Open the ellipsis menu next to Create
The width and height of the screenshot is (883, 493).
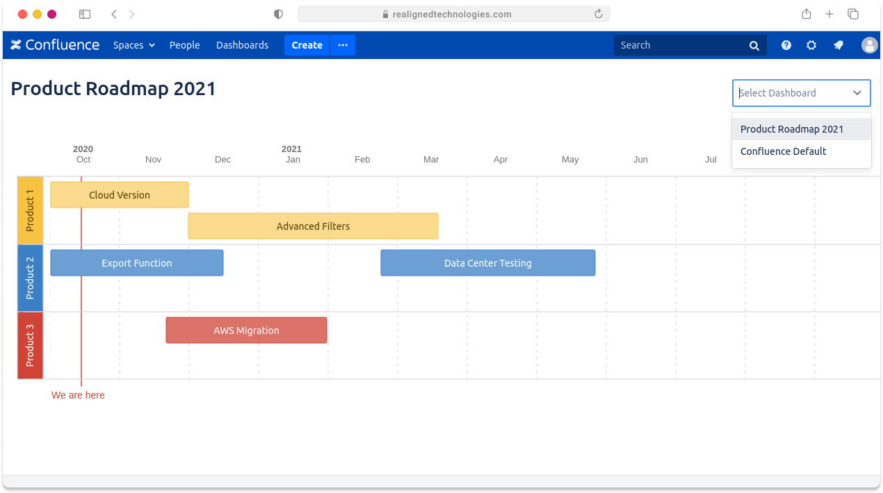pyautogui.click(x=342, y=44)
